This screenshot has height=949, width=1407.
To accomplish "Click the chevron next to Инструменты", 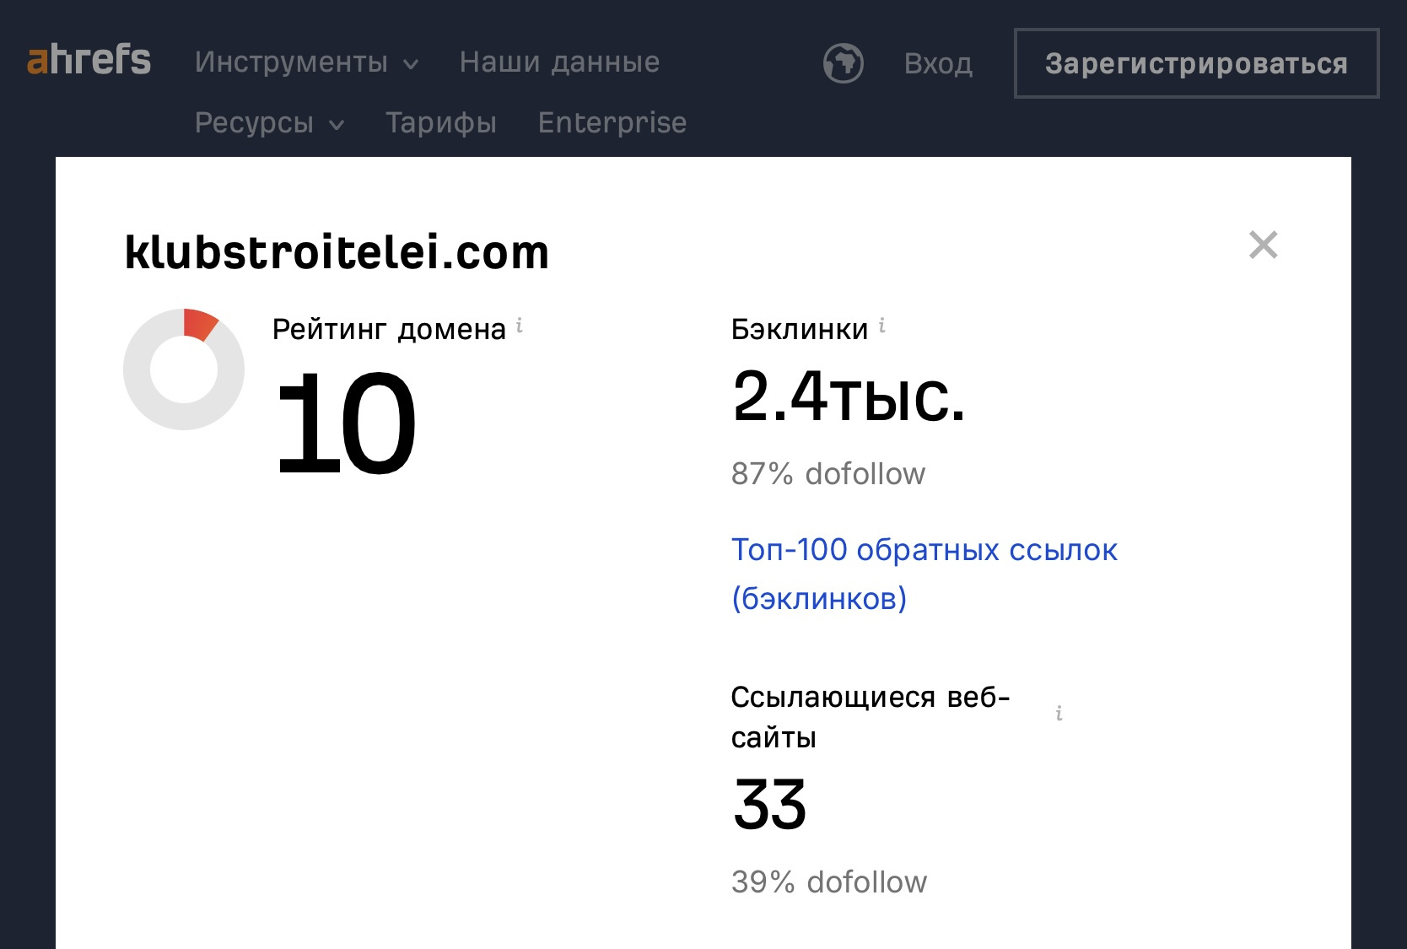I will [411, 64].
